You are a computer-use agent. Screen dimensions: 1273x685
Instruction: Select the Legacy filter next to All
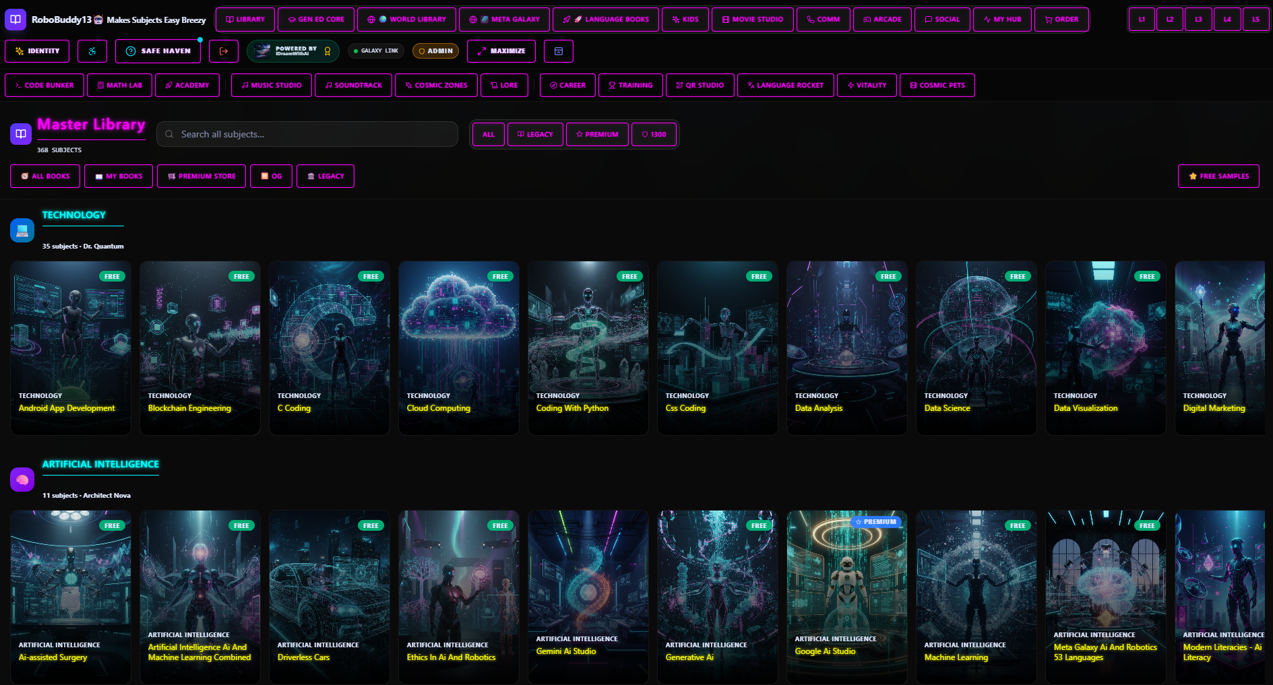coord(535,135)
